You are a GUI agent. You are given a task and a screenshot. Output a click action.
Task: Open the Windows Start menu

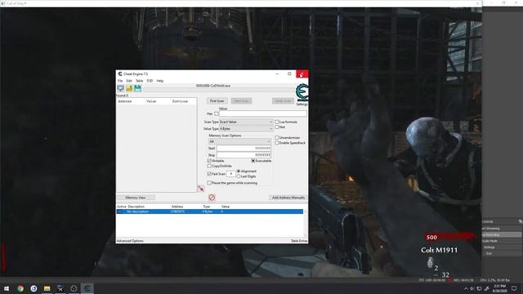7,288
